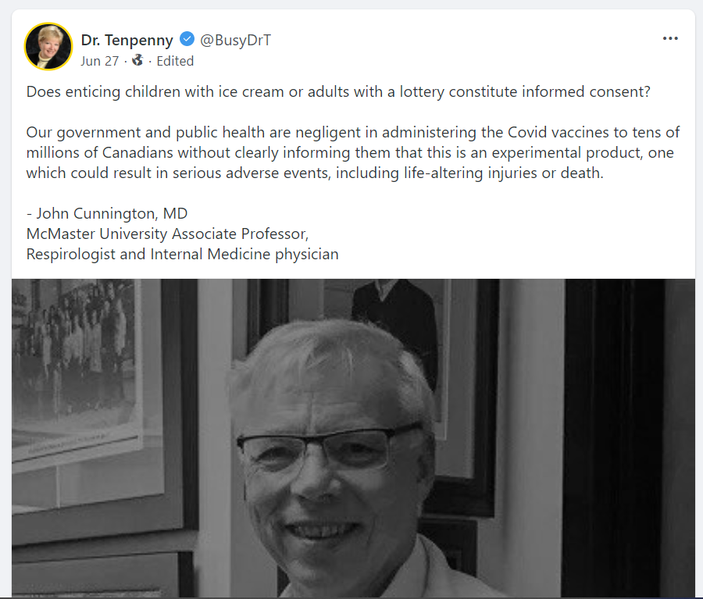View edit history via Edited label
The width and height of the screenshot is (703, 599).
pyautogui.click(x=175, y=61)
